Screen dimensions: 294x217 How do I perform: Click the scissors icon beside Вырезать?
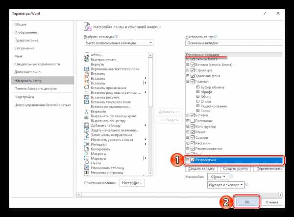point(86,111)
